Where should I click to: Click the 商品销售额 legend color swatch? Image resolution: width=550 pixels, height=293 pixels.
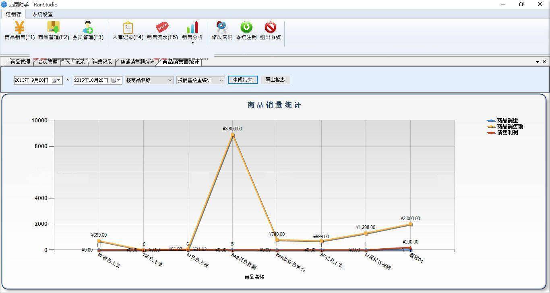(x=491, y=126)
